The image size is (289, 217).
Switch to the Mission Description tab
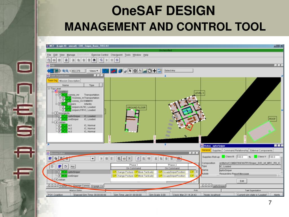coord(69,81)
